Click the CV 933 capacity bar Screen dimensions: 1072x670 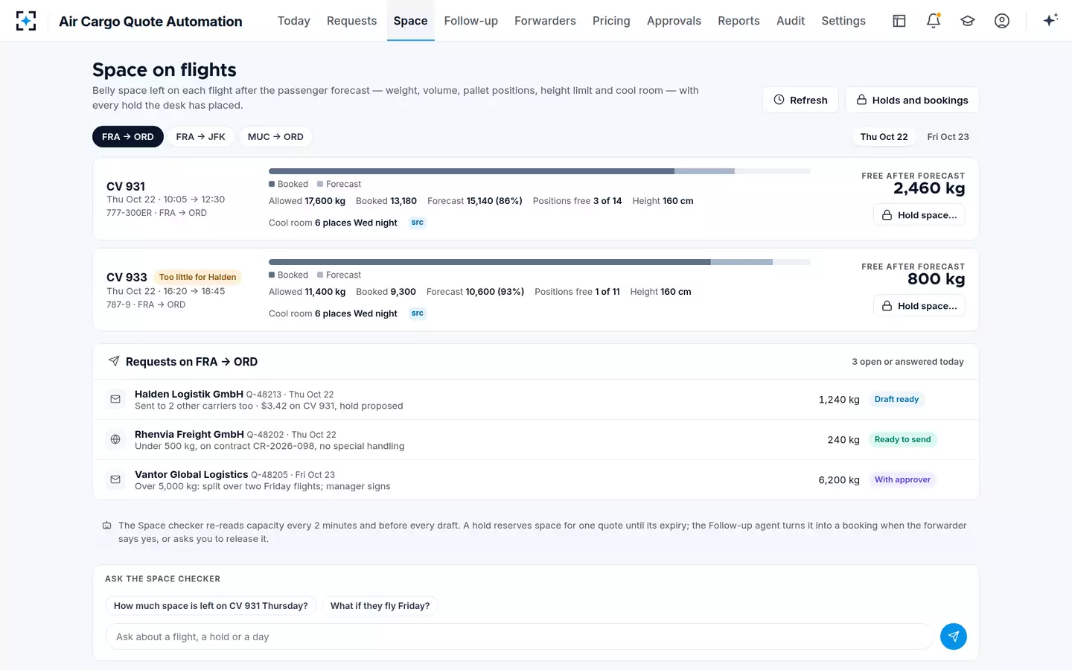click(x=539, y=262)
